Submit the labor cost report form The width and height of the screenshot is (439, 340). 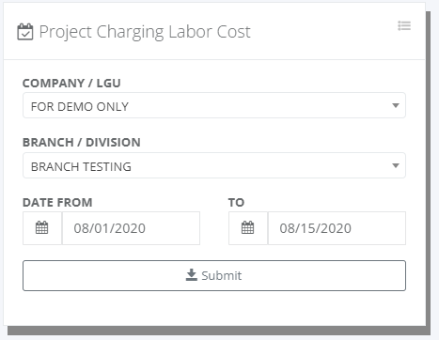(214, 275)
